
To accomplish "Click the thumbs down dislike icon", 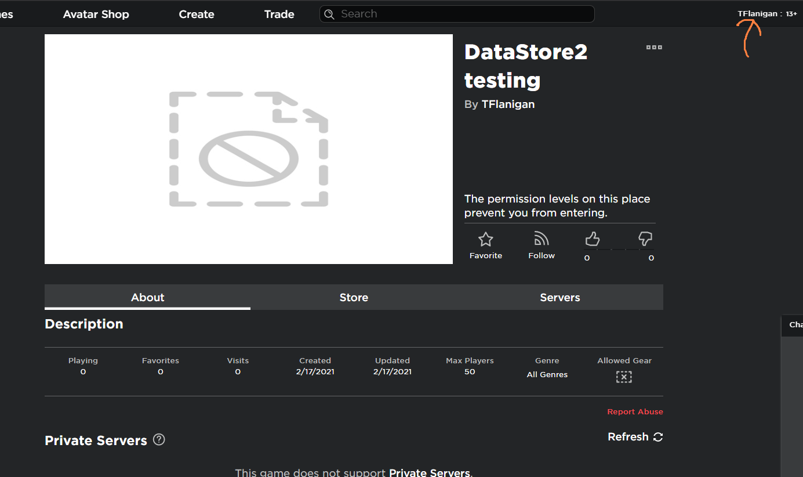I will [645, 238].
